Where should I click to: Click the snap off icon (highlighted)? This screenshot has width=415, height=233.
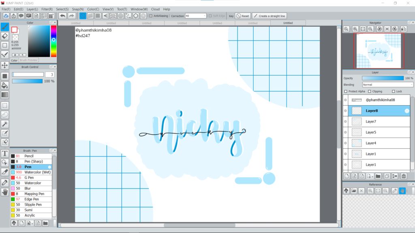tap(83, 16)
